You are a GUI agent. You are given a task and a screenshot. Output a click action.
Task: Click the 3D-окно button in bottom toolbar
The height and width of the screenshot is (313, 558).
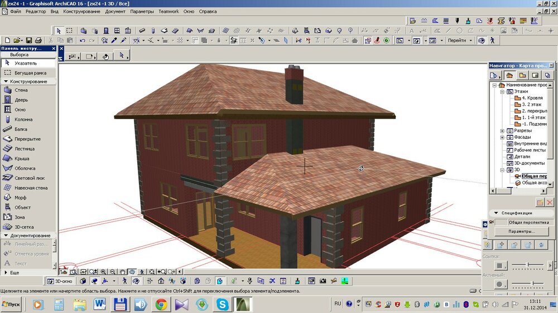click(x=60, y=281)
